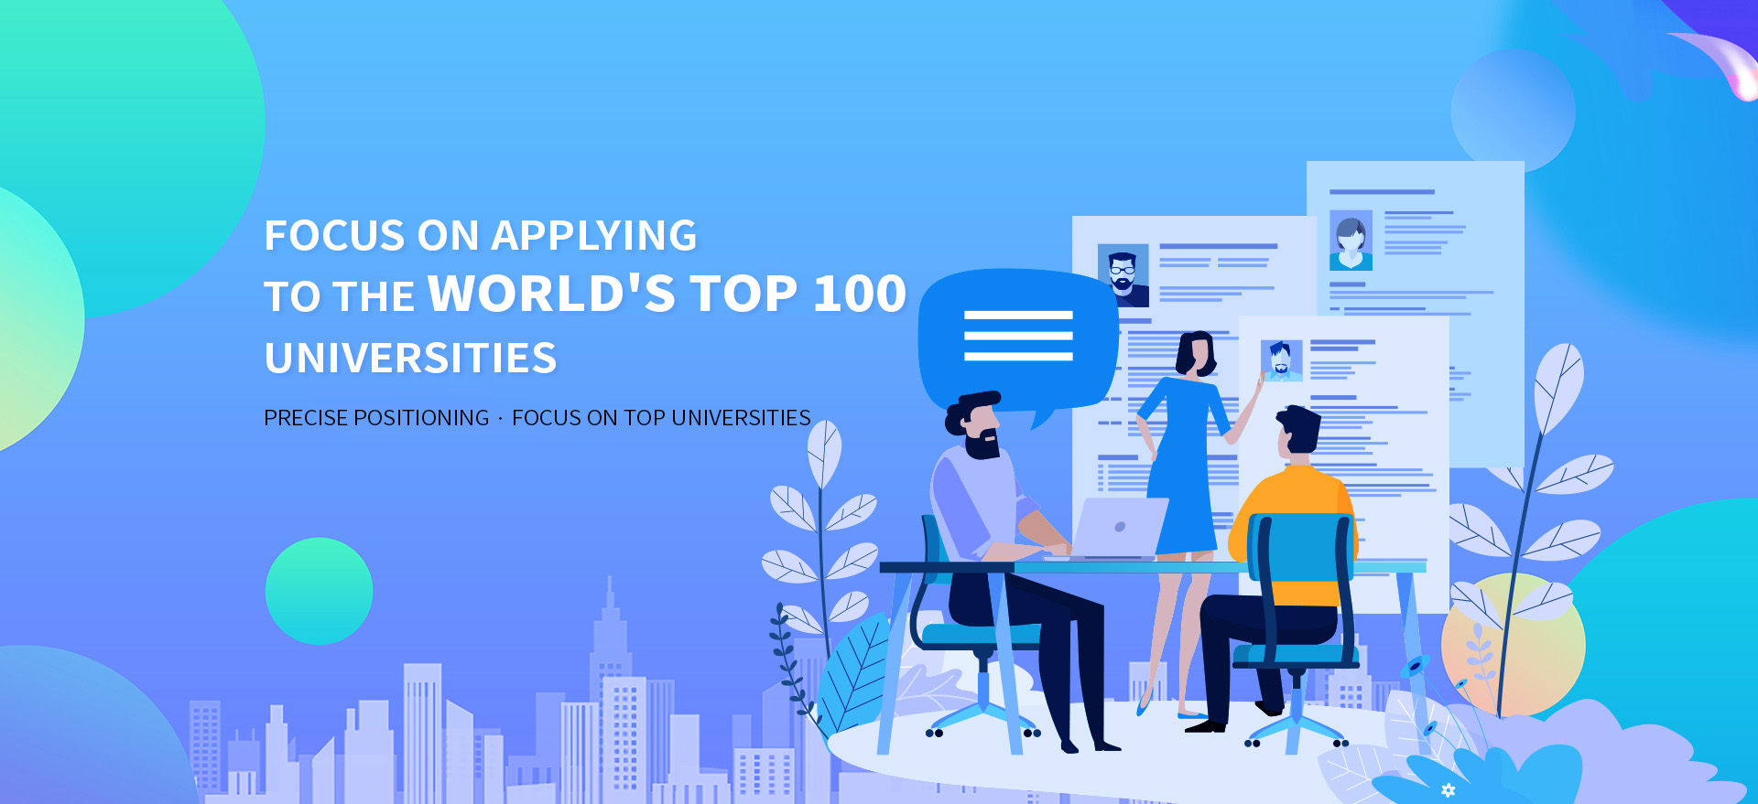Click the small white flower at the bottom
The image size is (1758, 804).
point(1448,790)
